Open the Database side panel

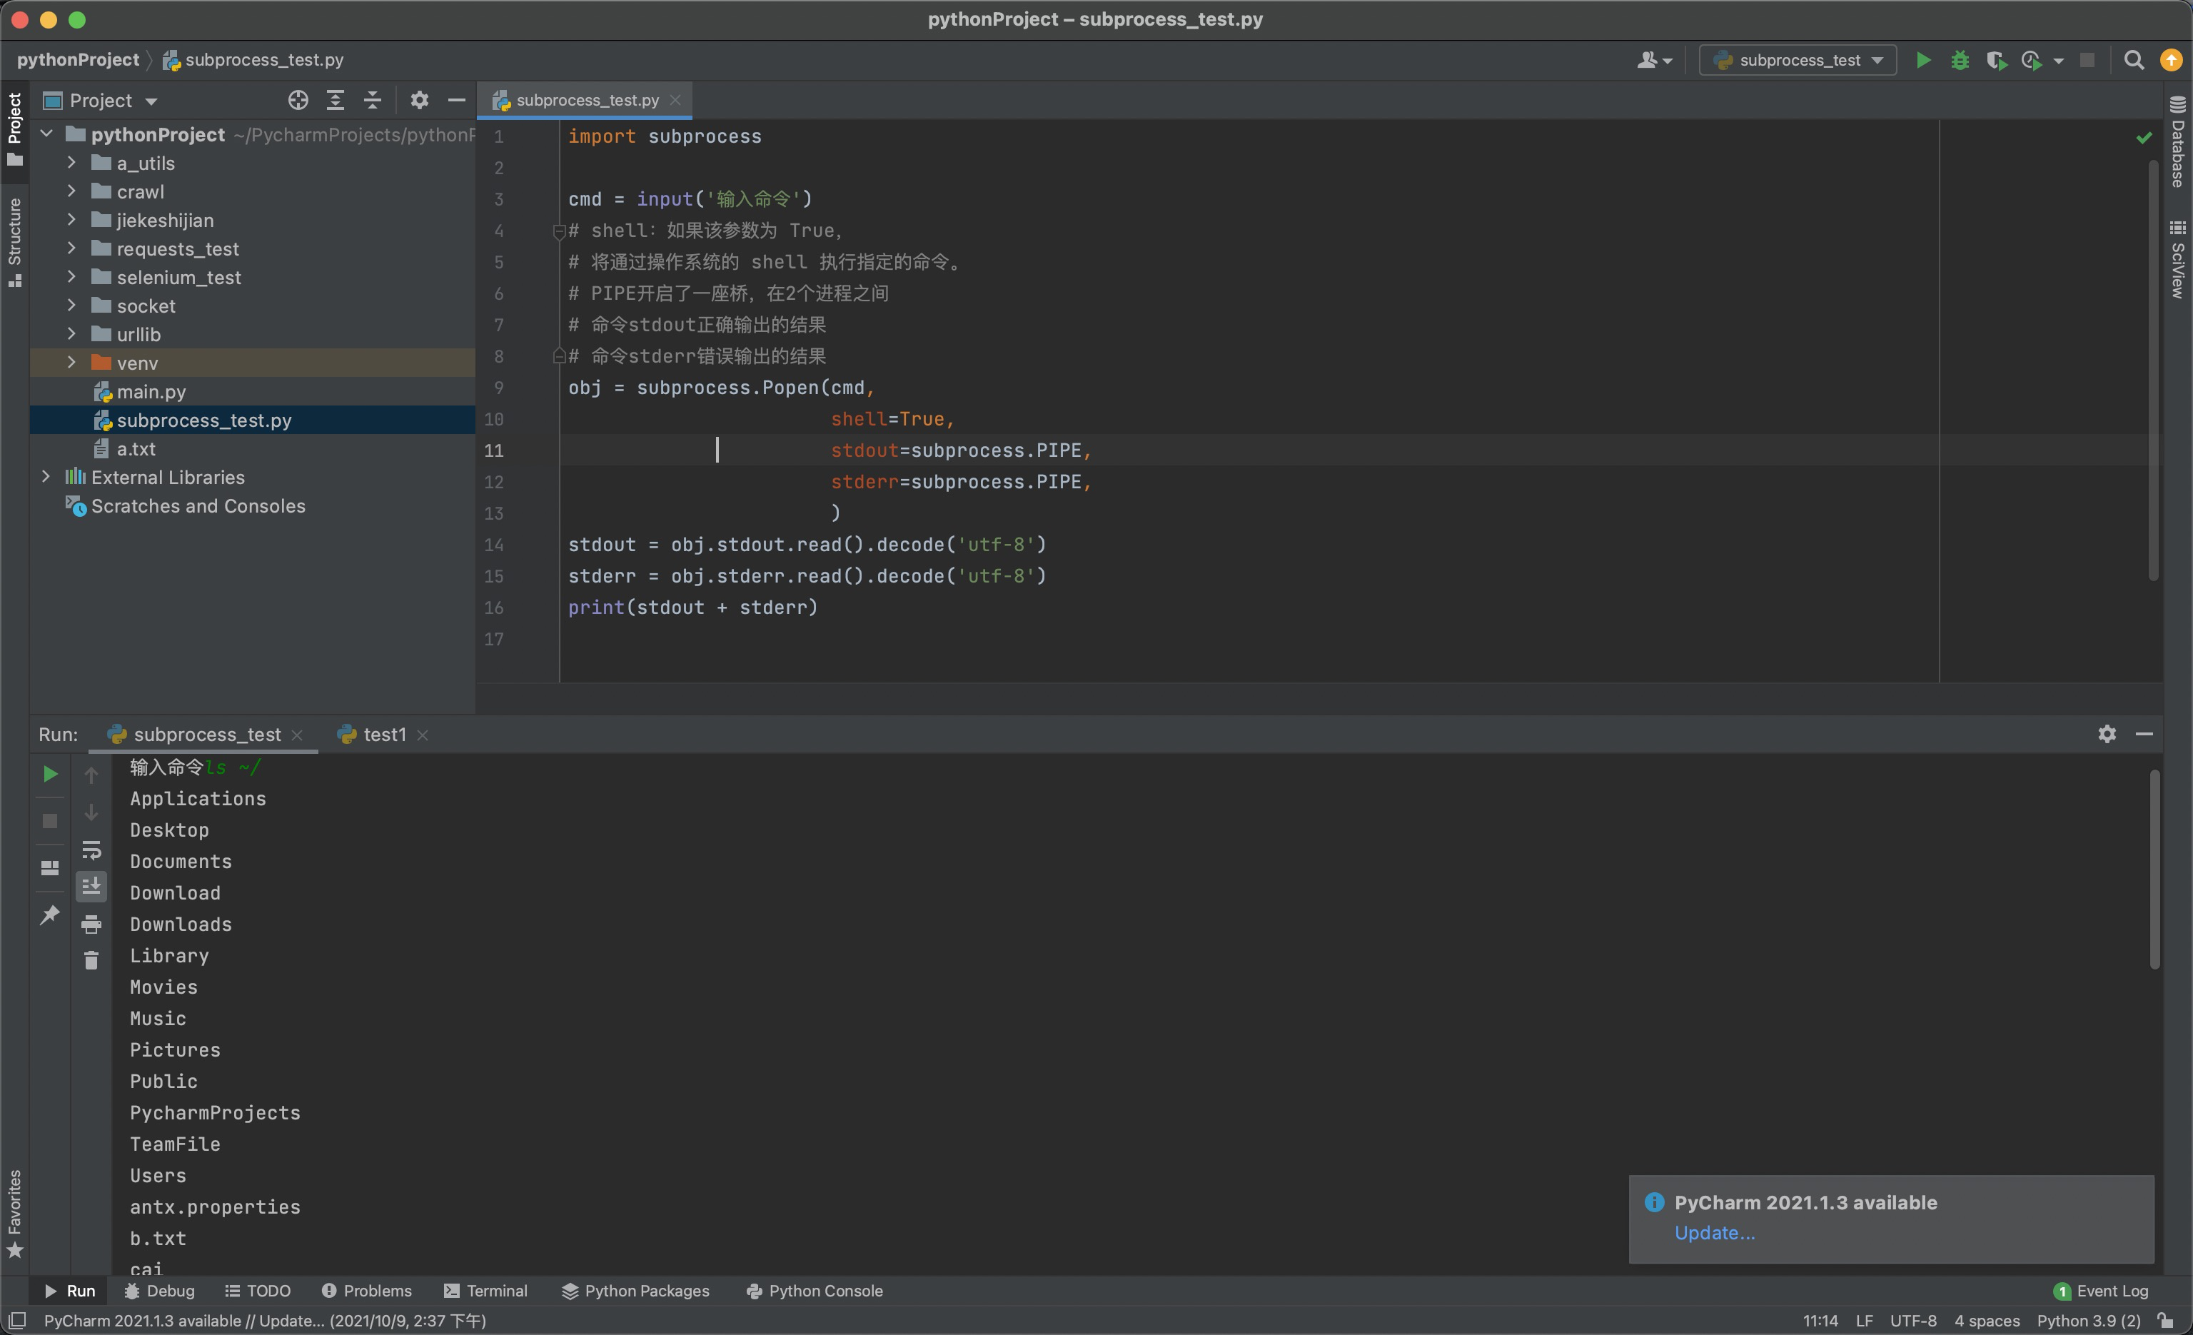pyautogui.click(x=2178, y=142)
